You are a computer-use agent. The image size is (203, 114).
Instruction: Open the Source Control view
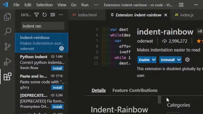pos(7,47)
